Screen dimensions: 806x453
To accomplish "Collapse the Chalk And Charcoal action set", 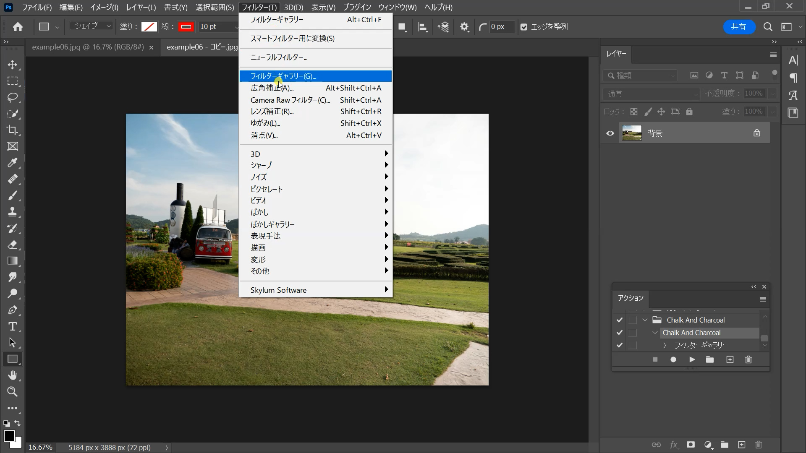I will click(x=645, y=320).
